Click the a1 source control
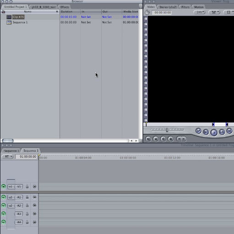The width and height of the screenshot is (234, 234). 11,197
